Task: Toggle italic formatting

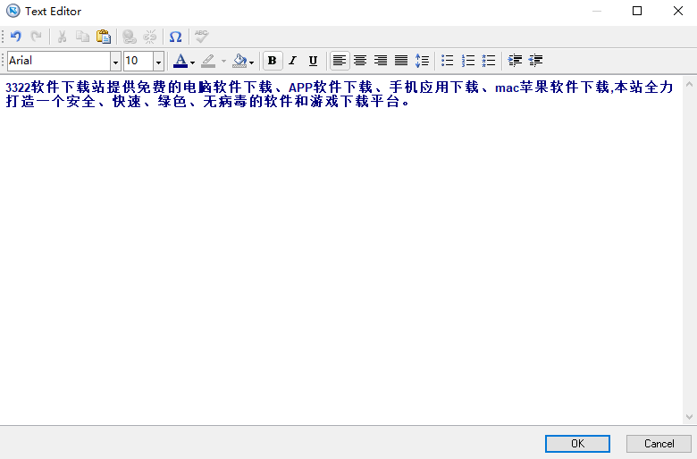Action: (292, 61)
